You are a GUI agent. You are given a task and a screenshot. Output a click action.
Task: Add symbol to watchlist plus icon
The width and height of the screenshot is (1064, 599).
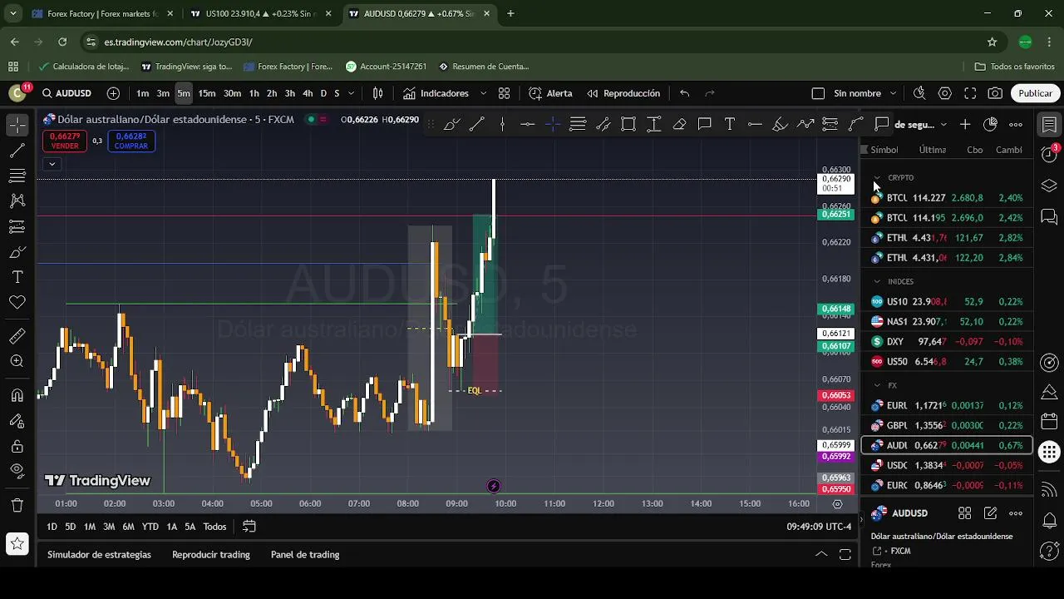point(964,124)
